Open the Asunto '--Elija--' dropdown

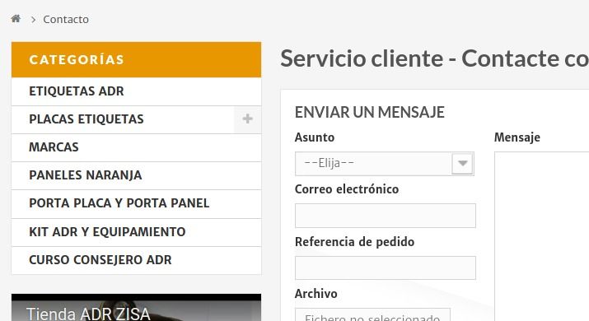pyautogui.click(x=384, y=163)
